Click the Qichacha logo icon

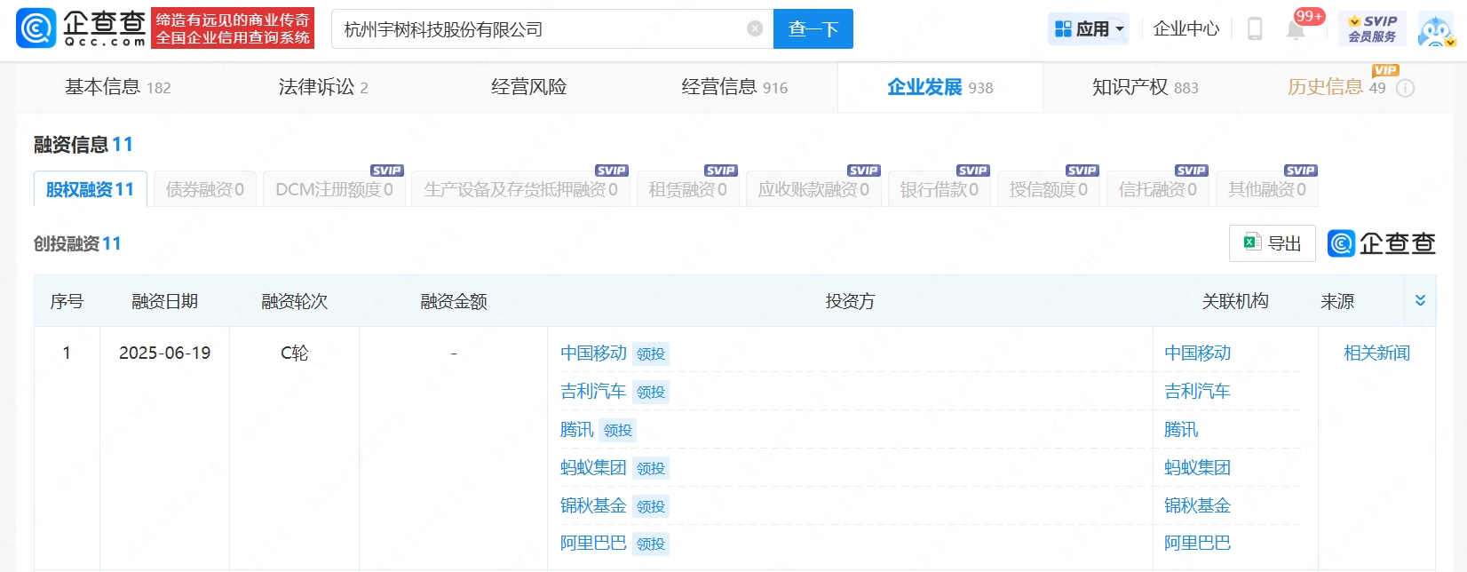pos(36,28)
